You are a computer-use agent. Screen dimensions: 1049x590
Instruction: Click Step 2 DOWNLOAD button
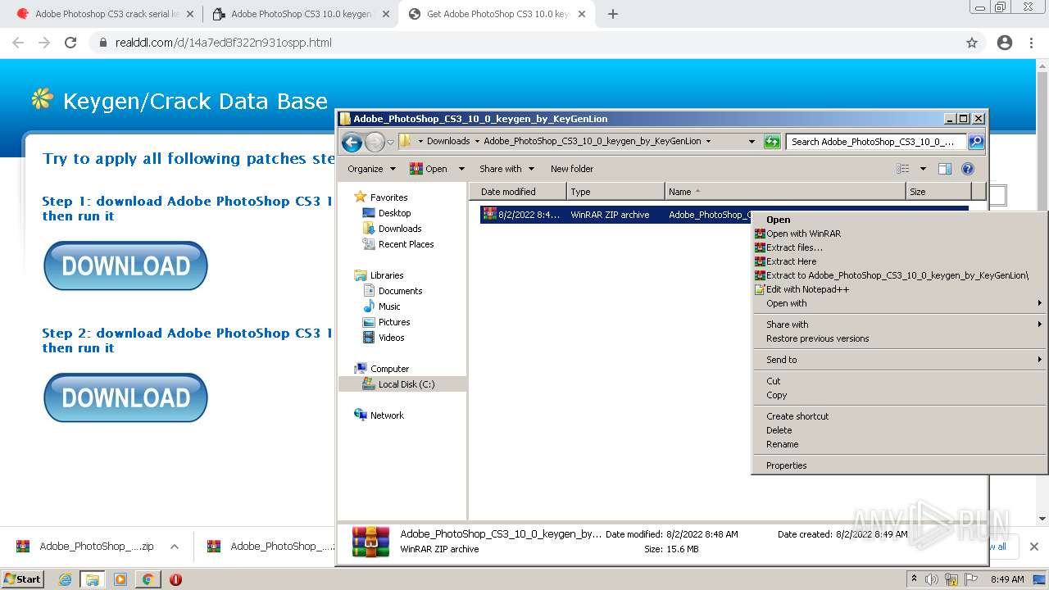tap(125, 397)
